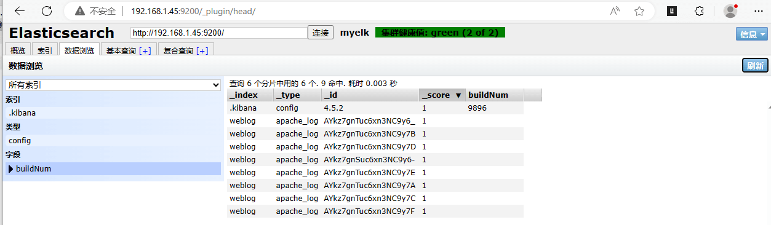Open row AYkz7gnTuc6xn3NC9y7D
Viewport: 771px width, 225px height.
(x=375, y=146)
